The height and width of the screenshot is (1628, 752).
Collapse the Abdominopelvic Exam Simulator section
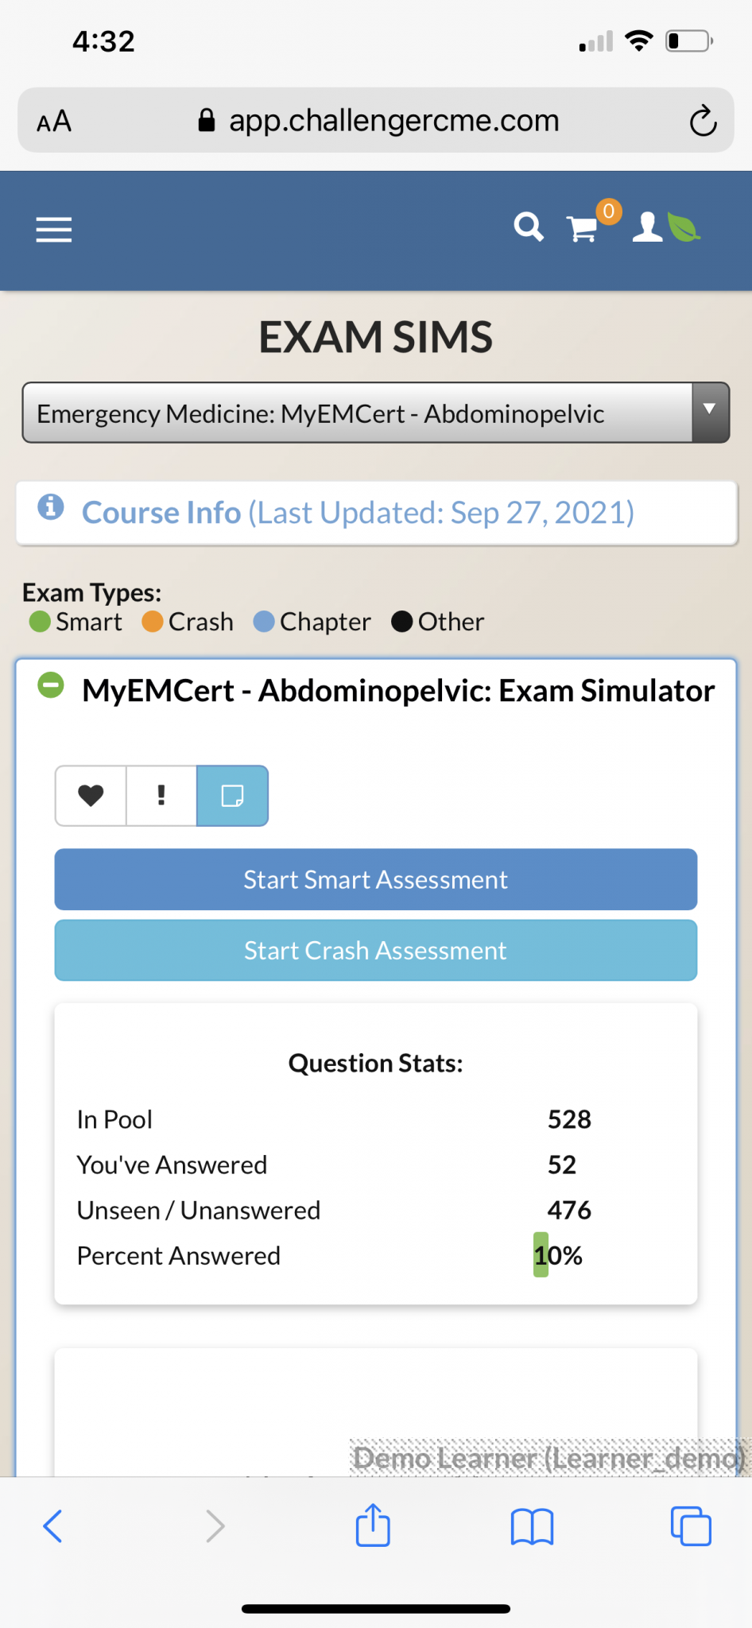[x=51, y=685]
